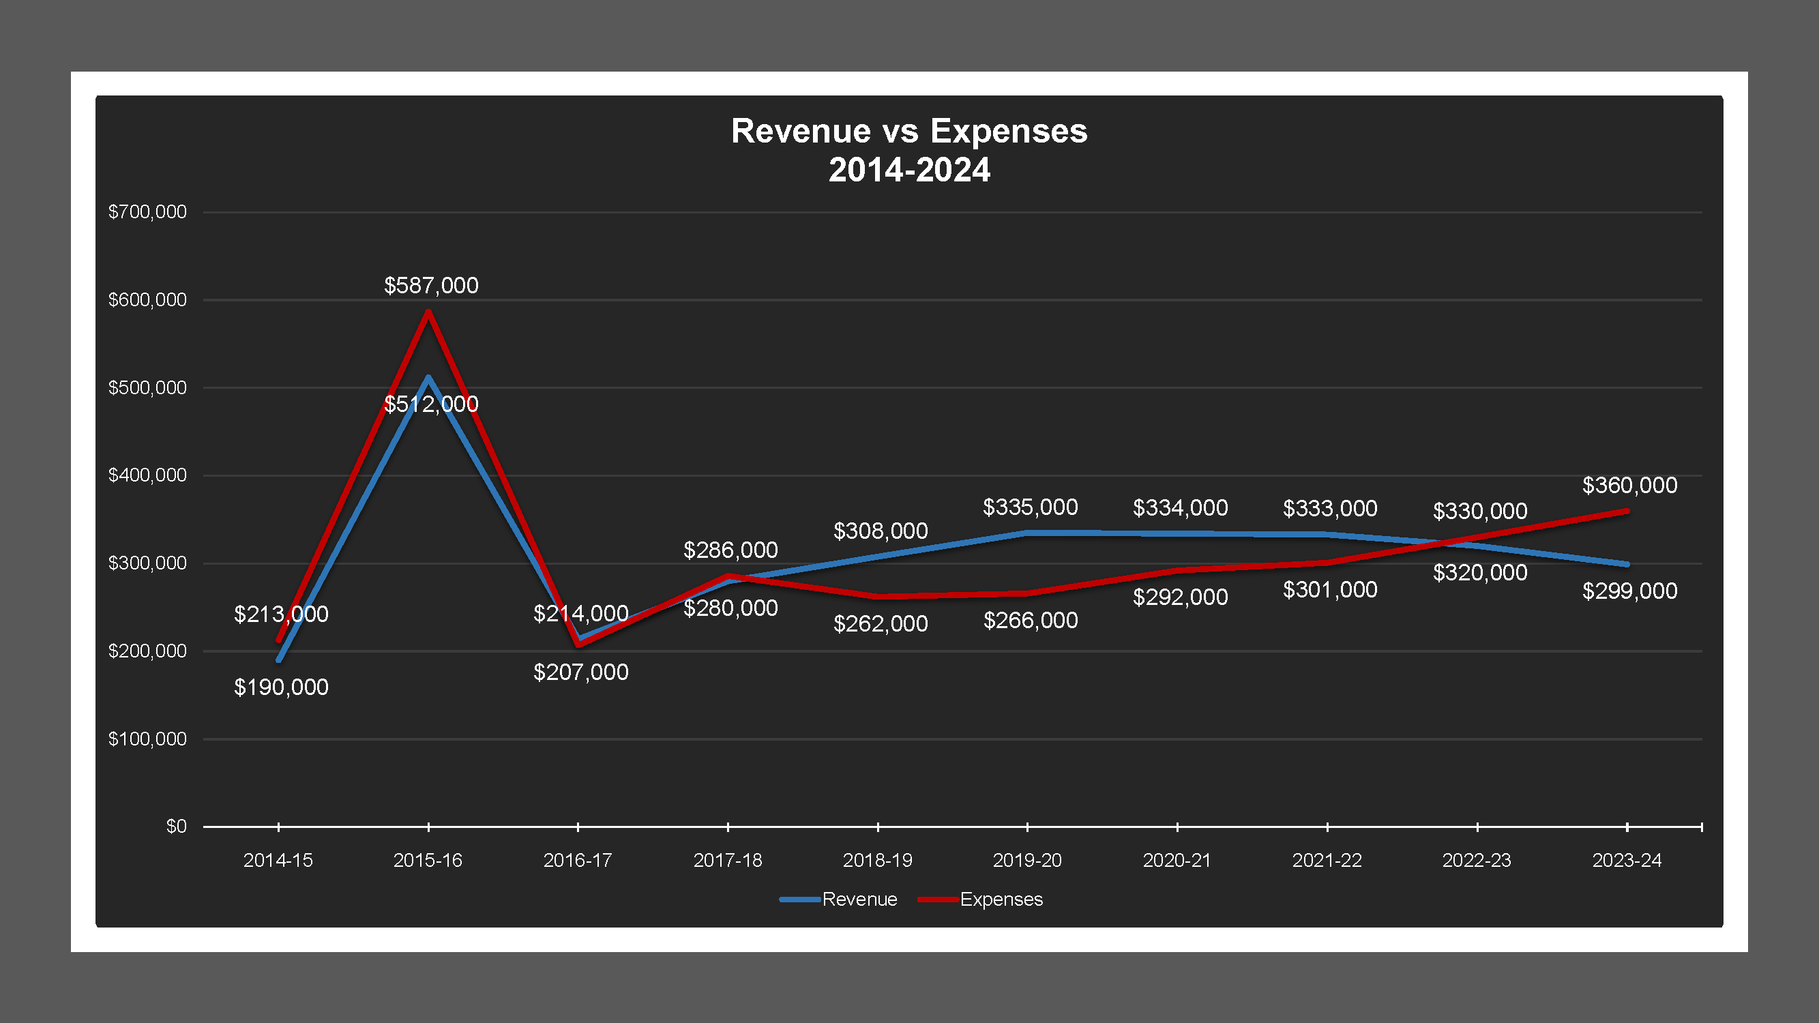Click the 2018-19 axis label
This screenshot has height=1023, width=1819.
click(878, 861)
